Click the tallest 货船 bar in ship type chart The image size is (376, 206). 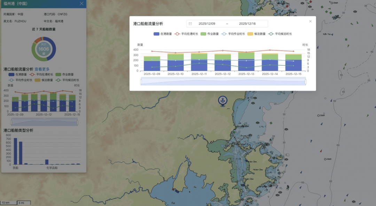click(15, 151)
